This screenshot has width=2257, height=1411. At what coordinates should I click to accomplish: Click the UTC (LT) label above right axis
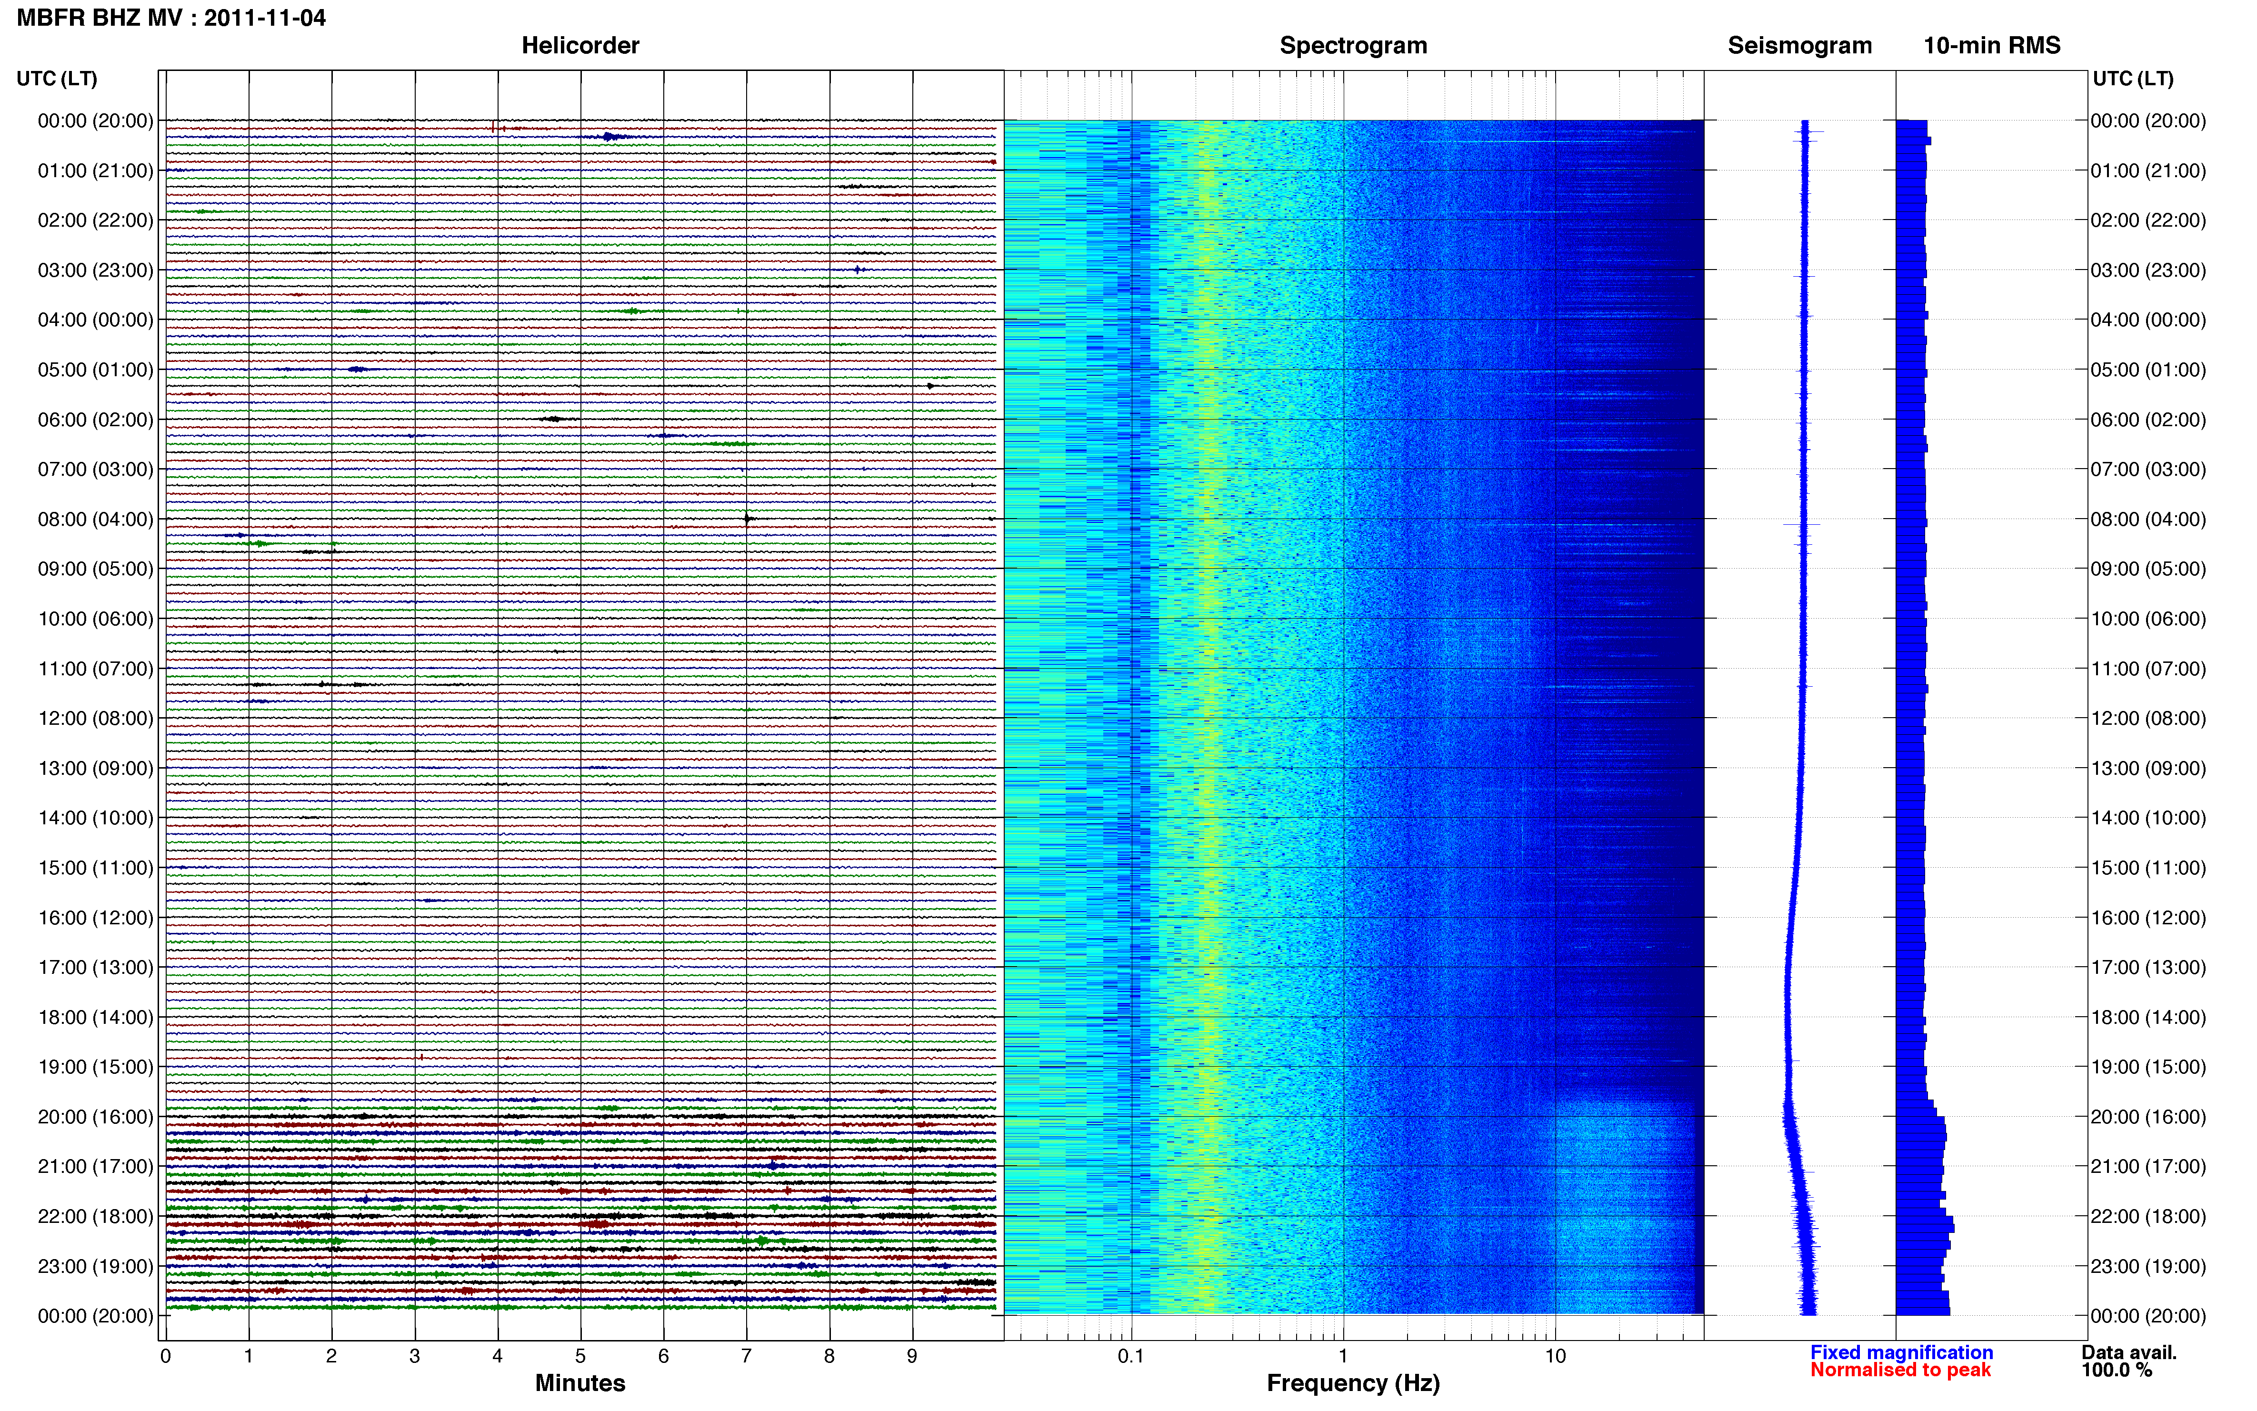2133,79
